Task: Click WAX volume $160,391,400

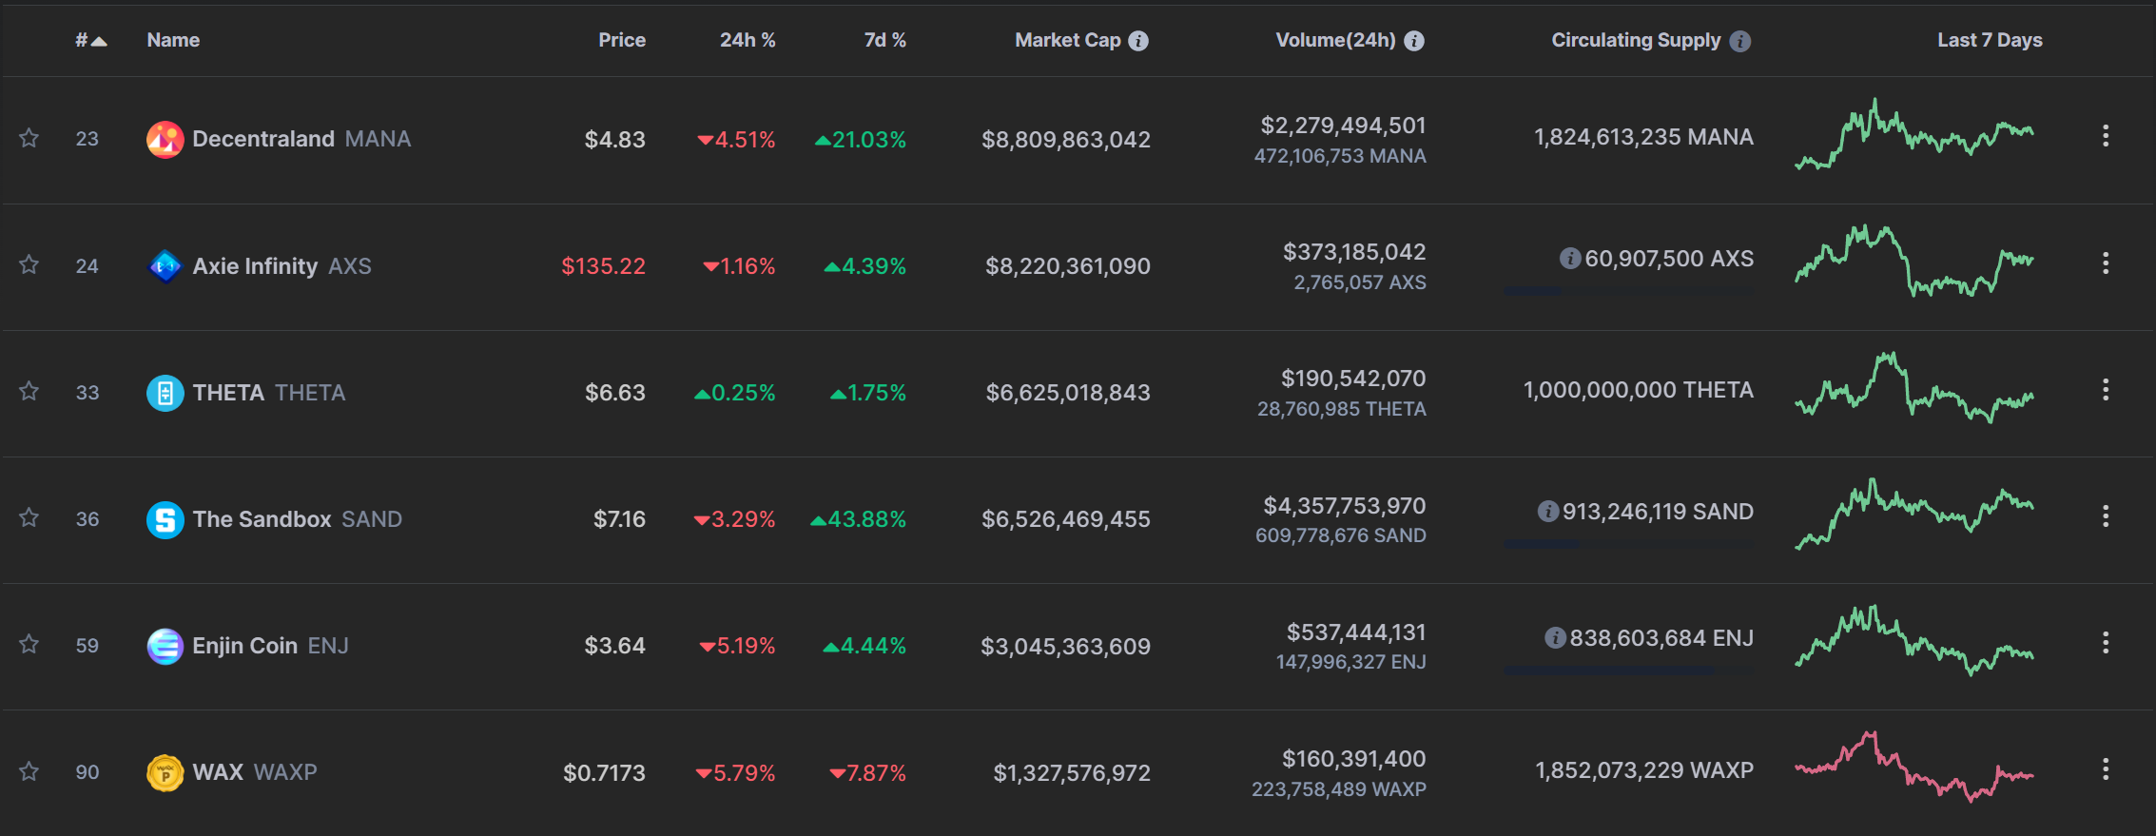Action: pos(1354,759)
